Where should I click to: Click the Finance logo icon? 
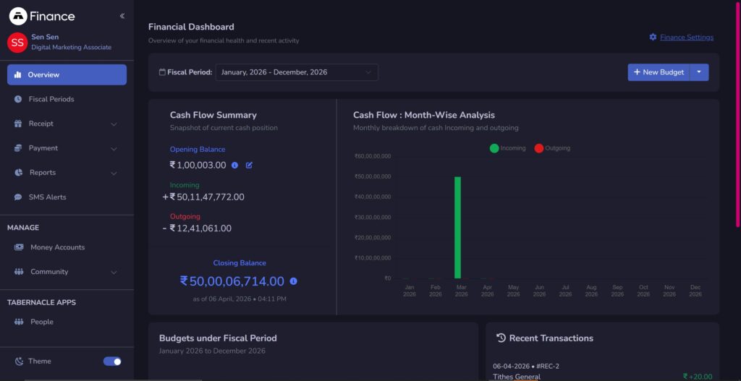[x=17, y=16]
